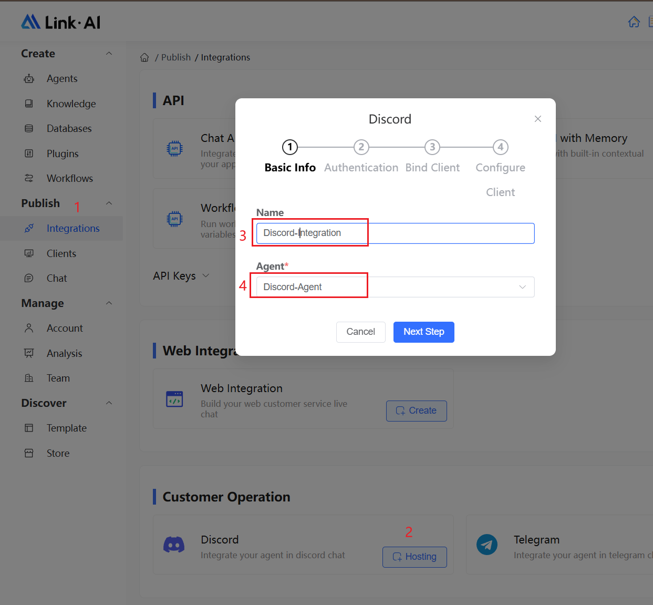This screenshot has width=653, height=605.
Task: Expand the API Keys chevron
Action: [206, 275]
